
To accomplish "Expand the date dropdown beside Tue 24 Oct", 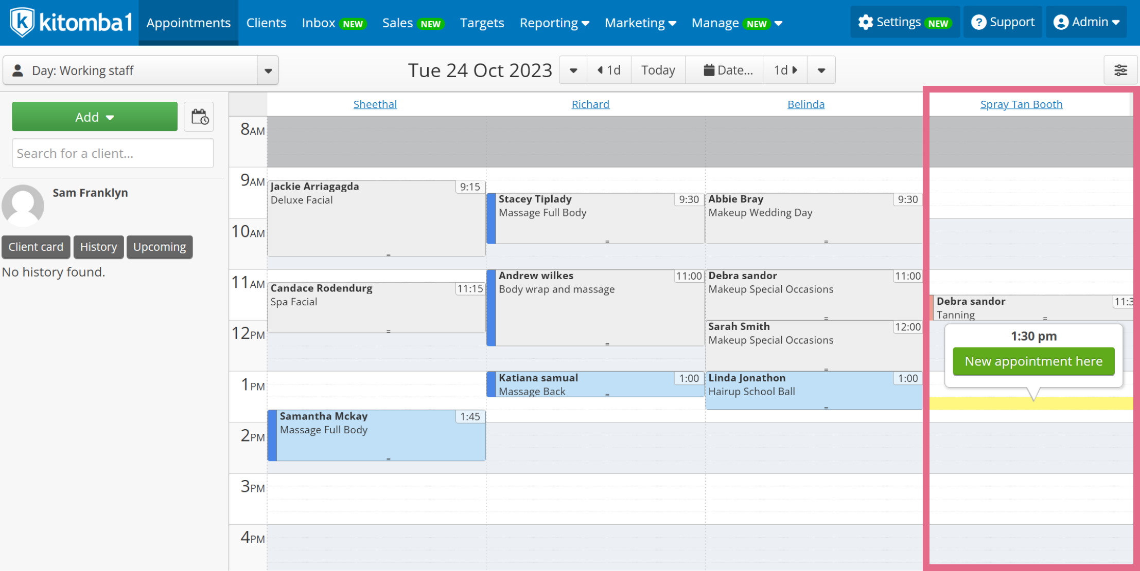I will [573, 70].
